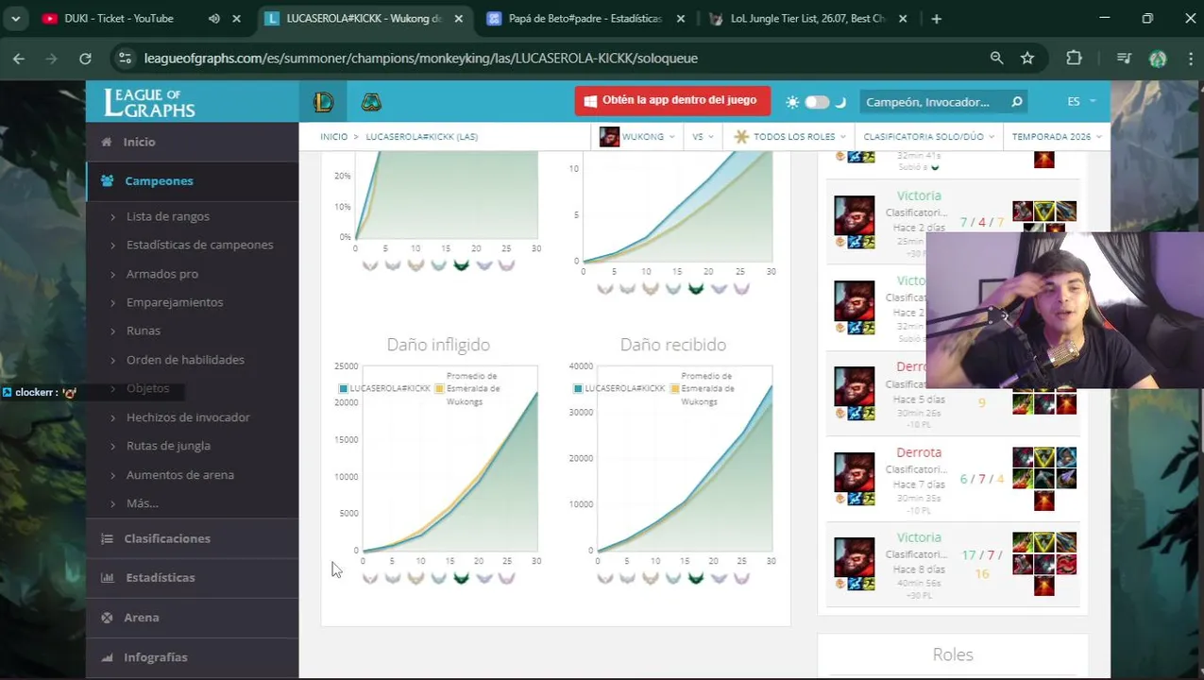Click the rune icon in the Hace 8 días match
Screen dimensions: 1204x680
839,584
